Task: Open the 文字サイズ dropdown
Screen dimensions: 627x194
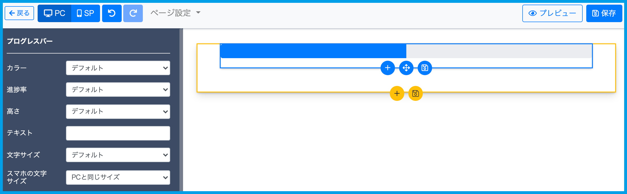Action: click(118, 155)
